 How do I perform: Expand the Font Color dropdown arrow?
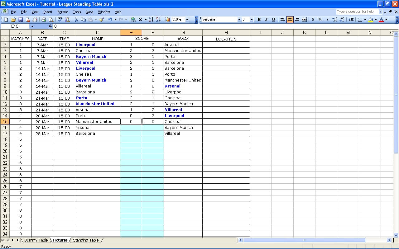coord(386,20)
